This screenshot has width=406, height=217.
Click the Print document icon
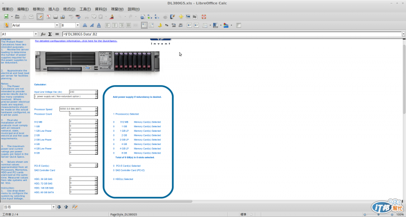(55, 17)
